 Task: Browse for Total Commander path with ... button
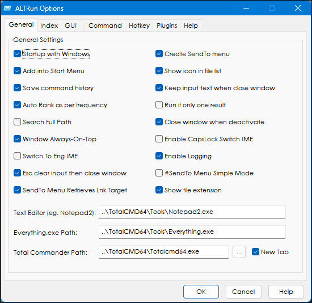(239, 252)
